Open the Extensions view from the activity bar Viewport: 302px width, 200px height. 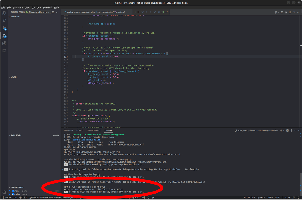point(4,43)
